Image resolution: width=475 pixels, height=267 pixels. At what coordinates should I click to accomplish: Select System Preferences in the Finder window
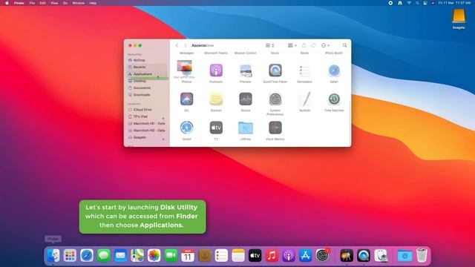tap(275, 99)
